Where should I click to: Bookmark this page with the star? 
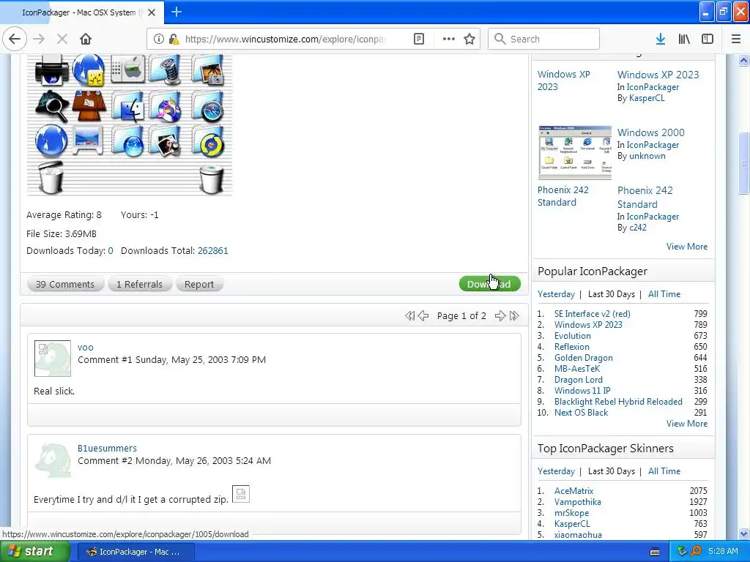coord(469,40)
